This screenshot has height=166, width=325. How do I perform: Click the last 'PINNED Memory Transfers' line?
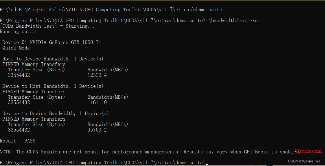click(34, 119)
